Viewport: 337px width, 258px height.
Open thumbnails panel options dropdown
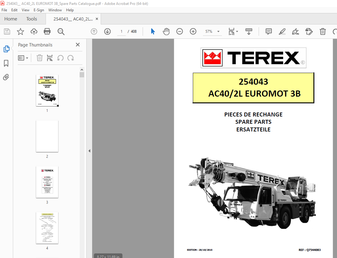[23, 58]
